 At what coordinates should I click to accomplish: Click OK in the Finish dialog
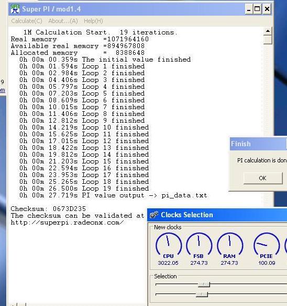pyautogui.click(x=263, y=178)
